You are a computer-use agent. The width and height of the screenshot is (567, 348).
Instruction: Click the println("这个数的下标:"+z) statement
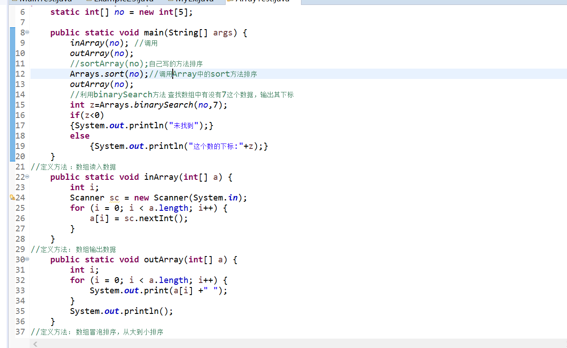179,146
